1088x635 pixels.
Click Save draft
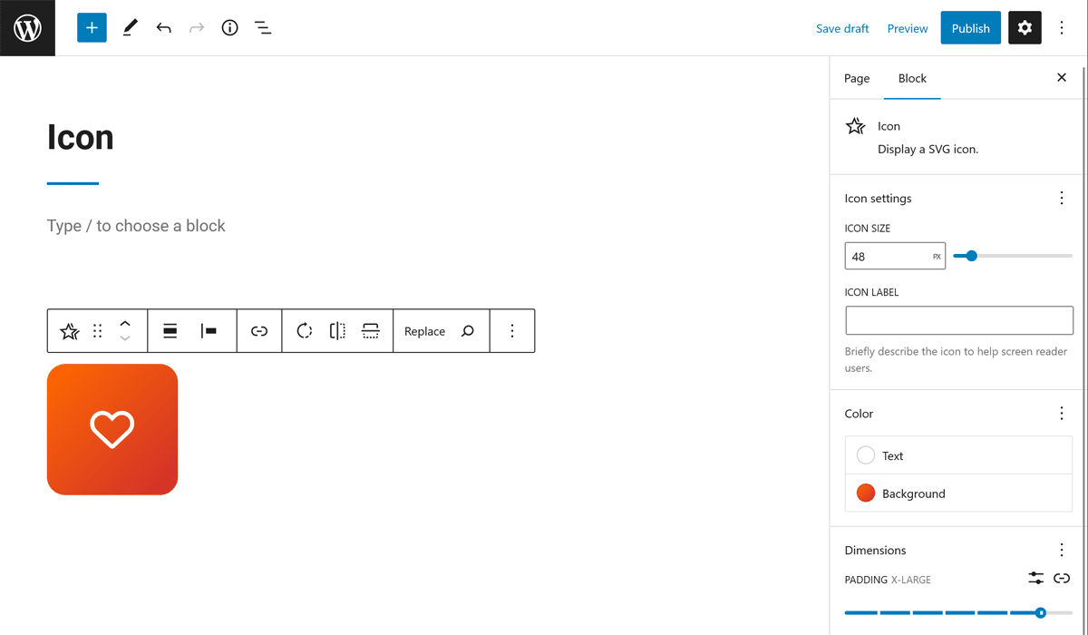point(842,28)
